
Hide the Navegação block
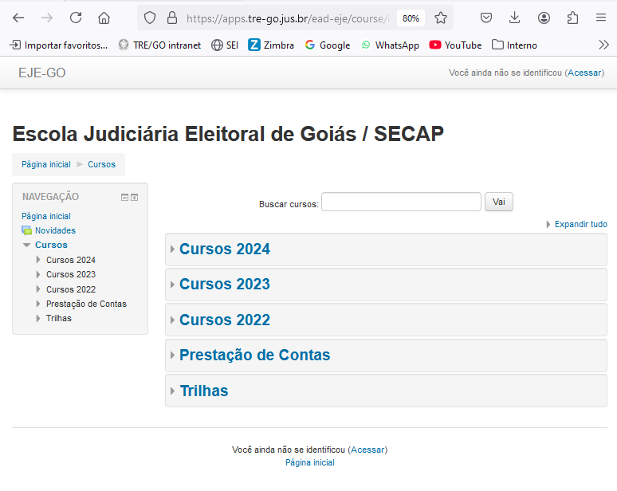coord(124,197)
